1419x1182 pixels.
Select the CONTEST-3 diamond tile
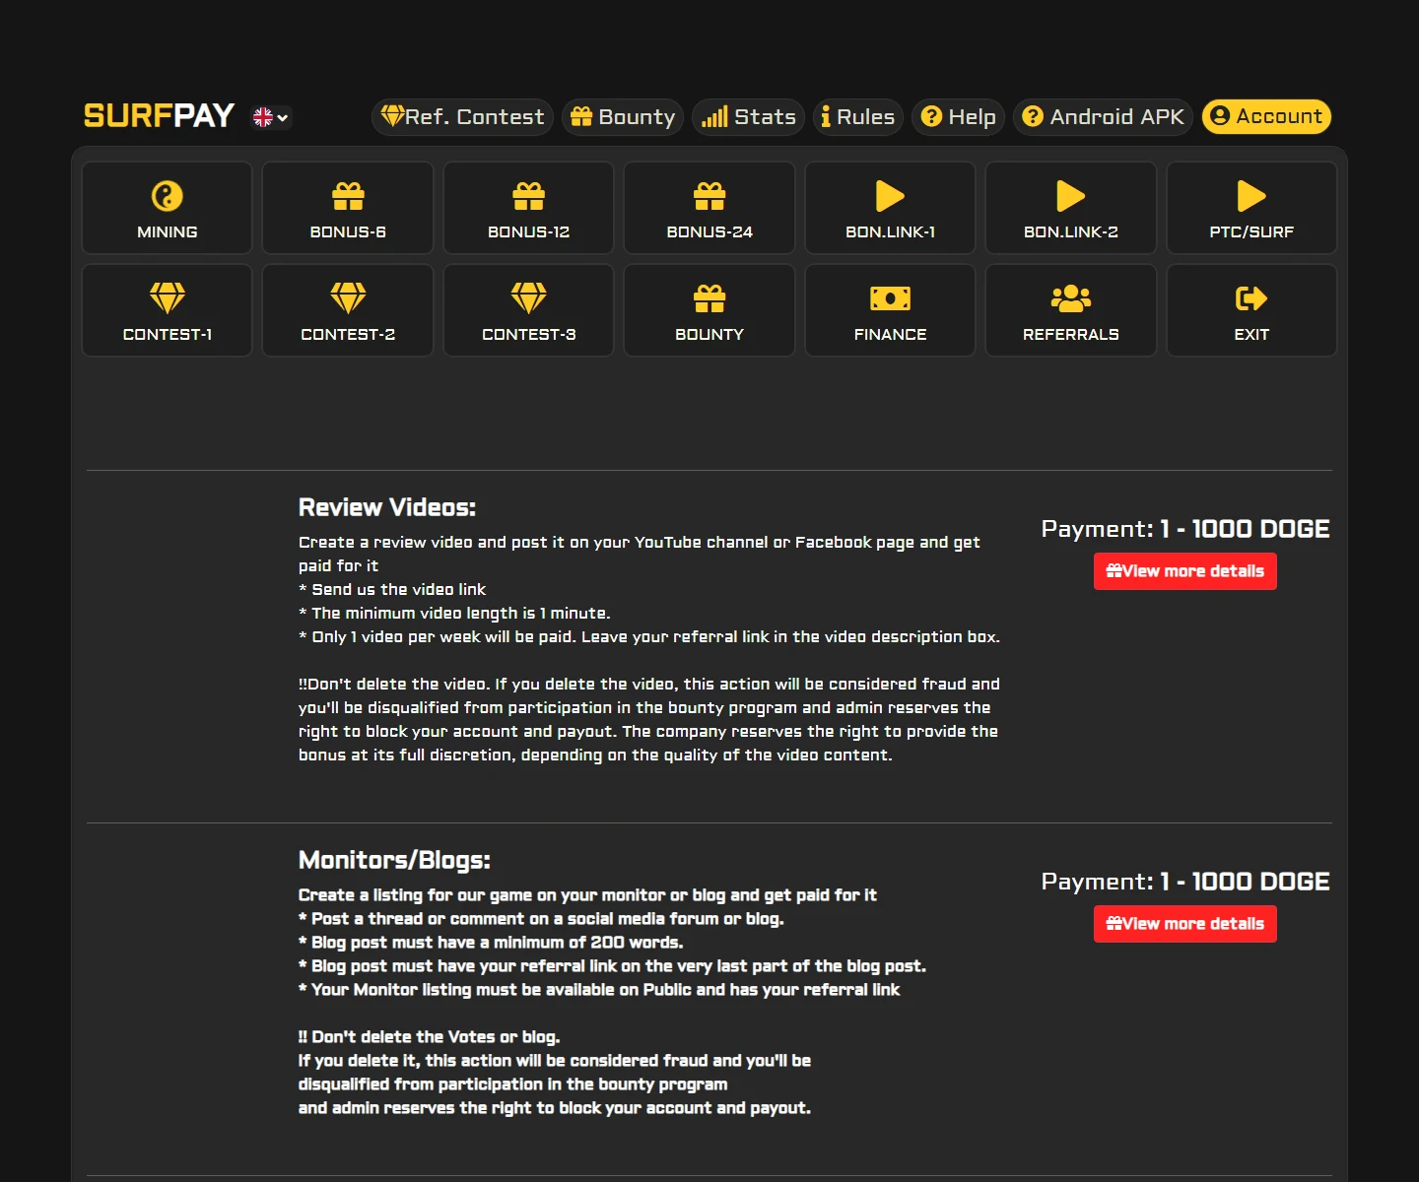tap(529, 310)
